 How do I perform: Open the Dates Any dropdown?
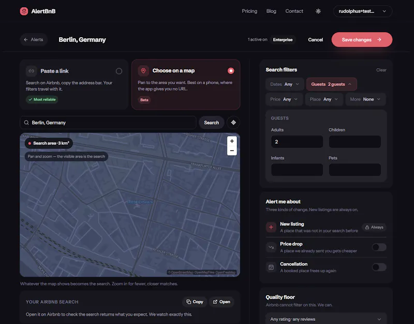284,84
